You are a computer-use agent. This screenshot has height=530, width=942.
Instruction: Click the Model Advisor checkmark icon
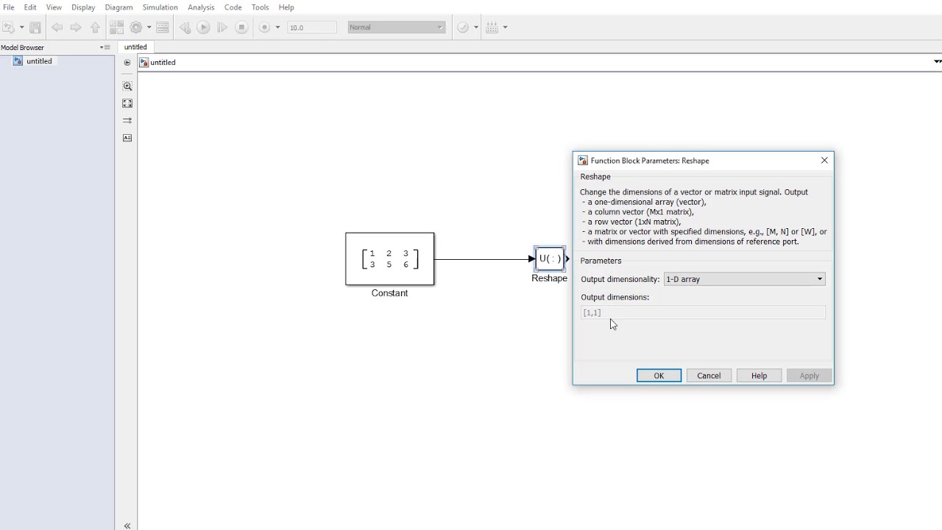point(463,27)
